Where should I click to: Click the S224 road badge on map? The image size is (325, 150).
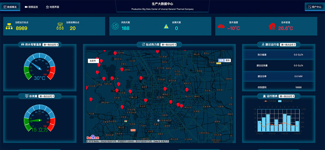pos(219,63)
